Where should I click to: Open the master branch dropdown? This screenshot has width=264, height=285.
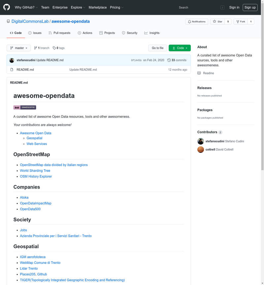click(x=19, y=48)
